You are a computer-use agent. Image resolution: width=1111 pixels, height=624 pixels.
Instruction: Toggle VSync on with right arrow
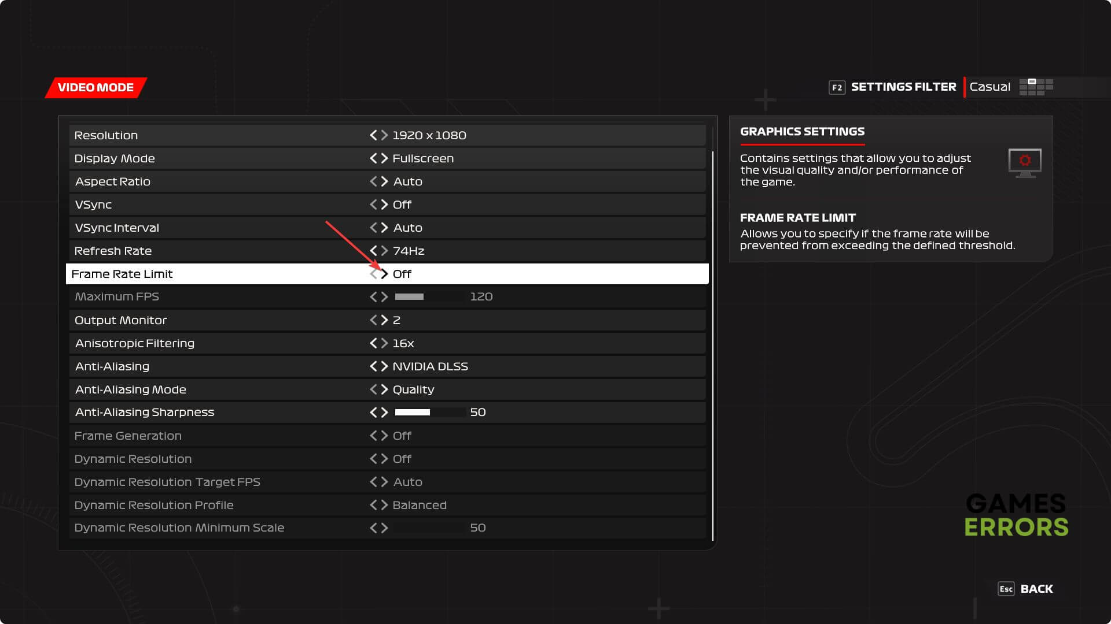tap(384, 205)
